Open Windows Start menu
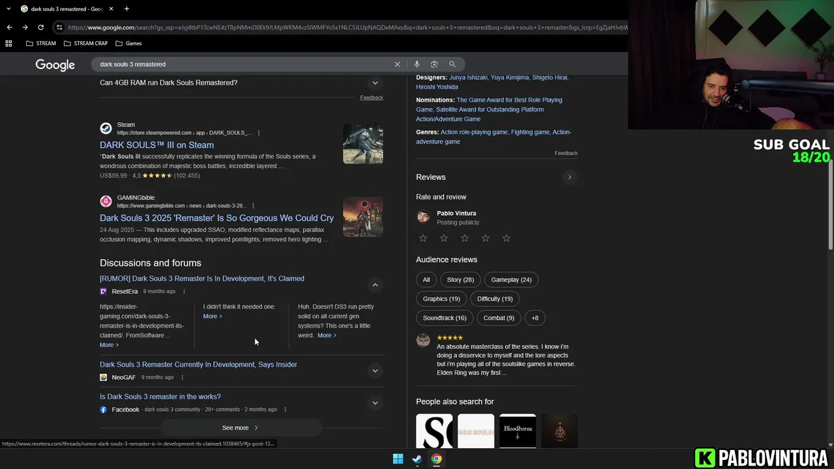Viewport: 834px width, 469px height. click(398, 459)
